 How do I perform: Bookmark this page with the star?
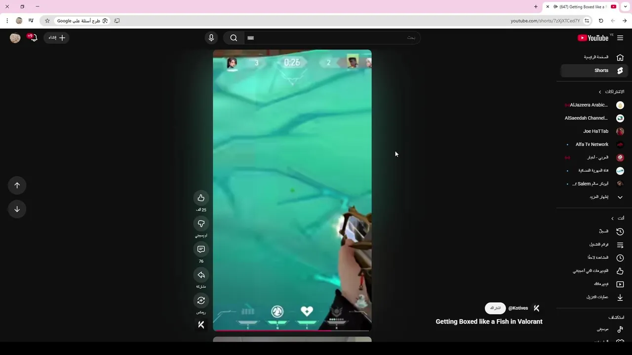coord(47,21)
